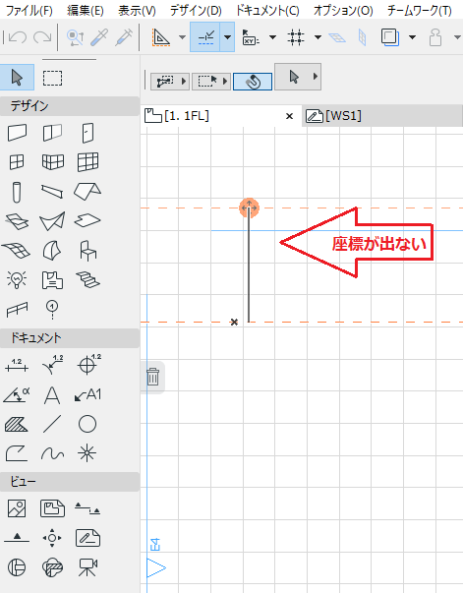
Task: Toggle the guide line snap button
Action: pos(205,37)
